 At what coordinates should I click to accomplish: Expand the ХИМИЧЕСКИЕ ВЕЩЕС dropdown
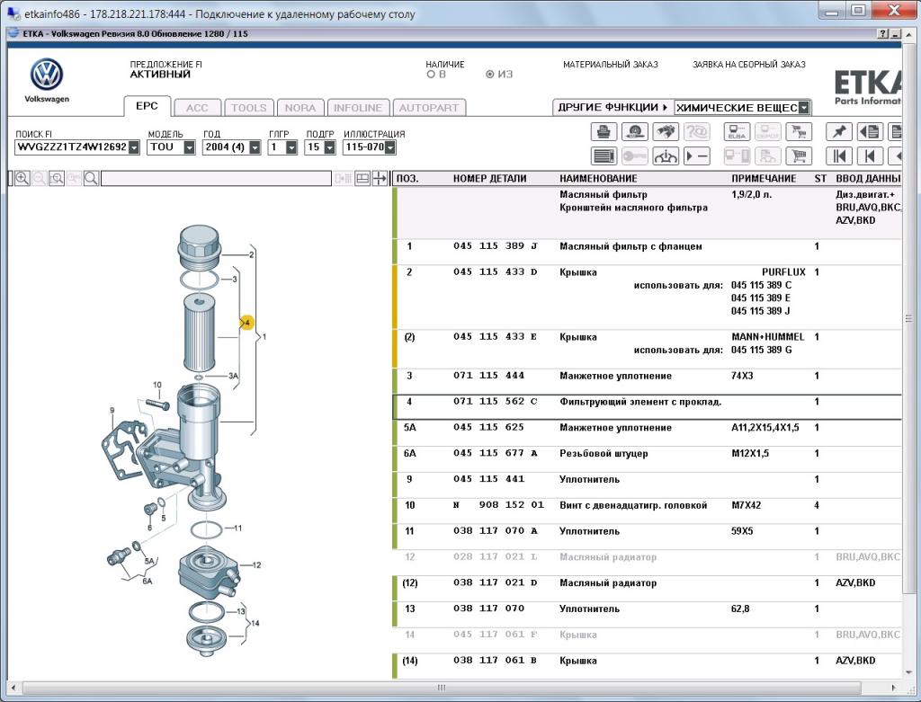(x=804, y=108)
